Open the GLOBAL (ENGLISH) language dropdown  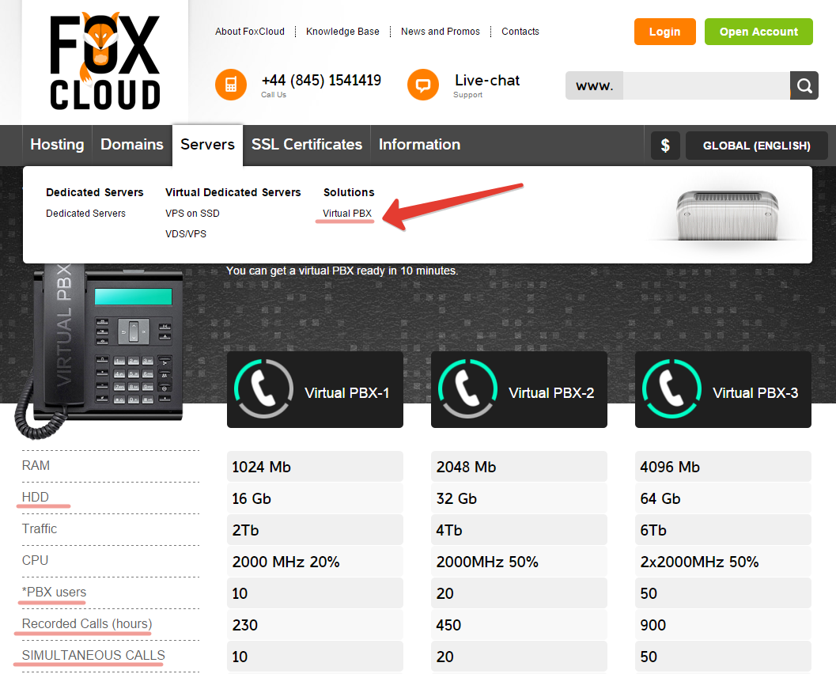(x=756, y=146)
